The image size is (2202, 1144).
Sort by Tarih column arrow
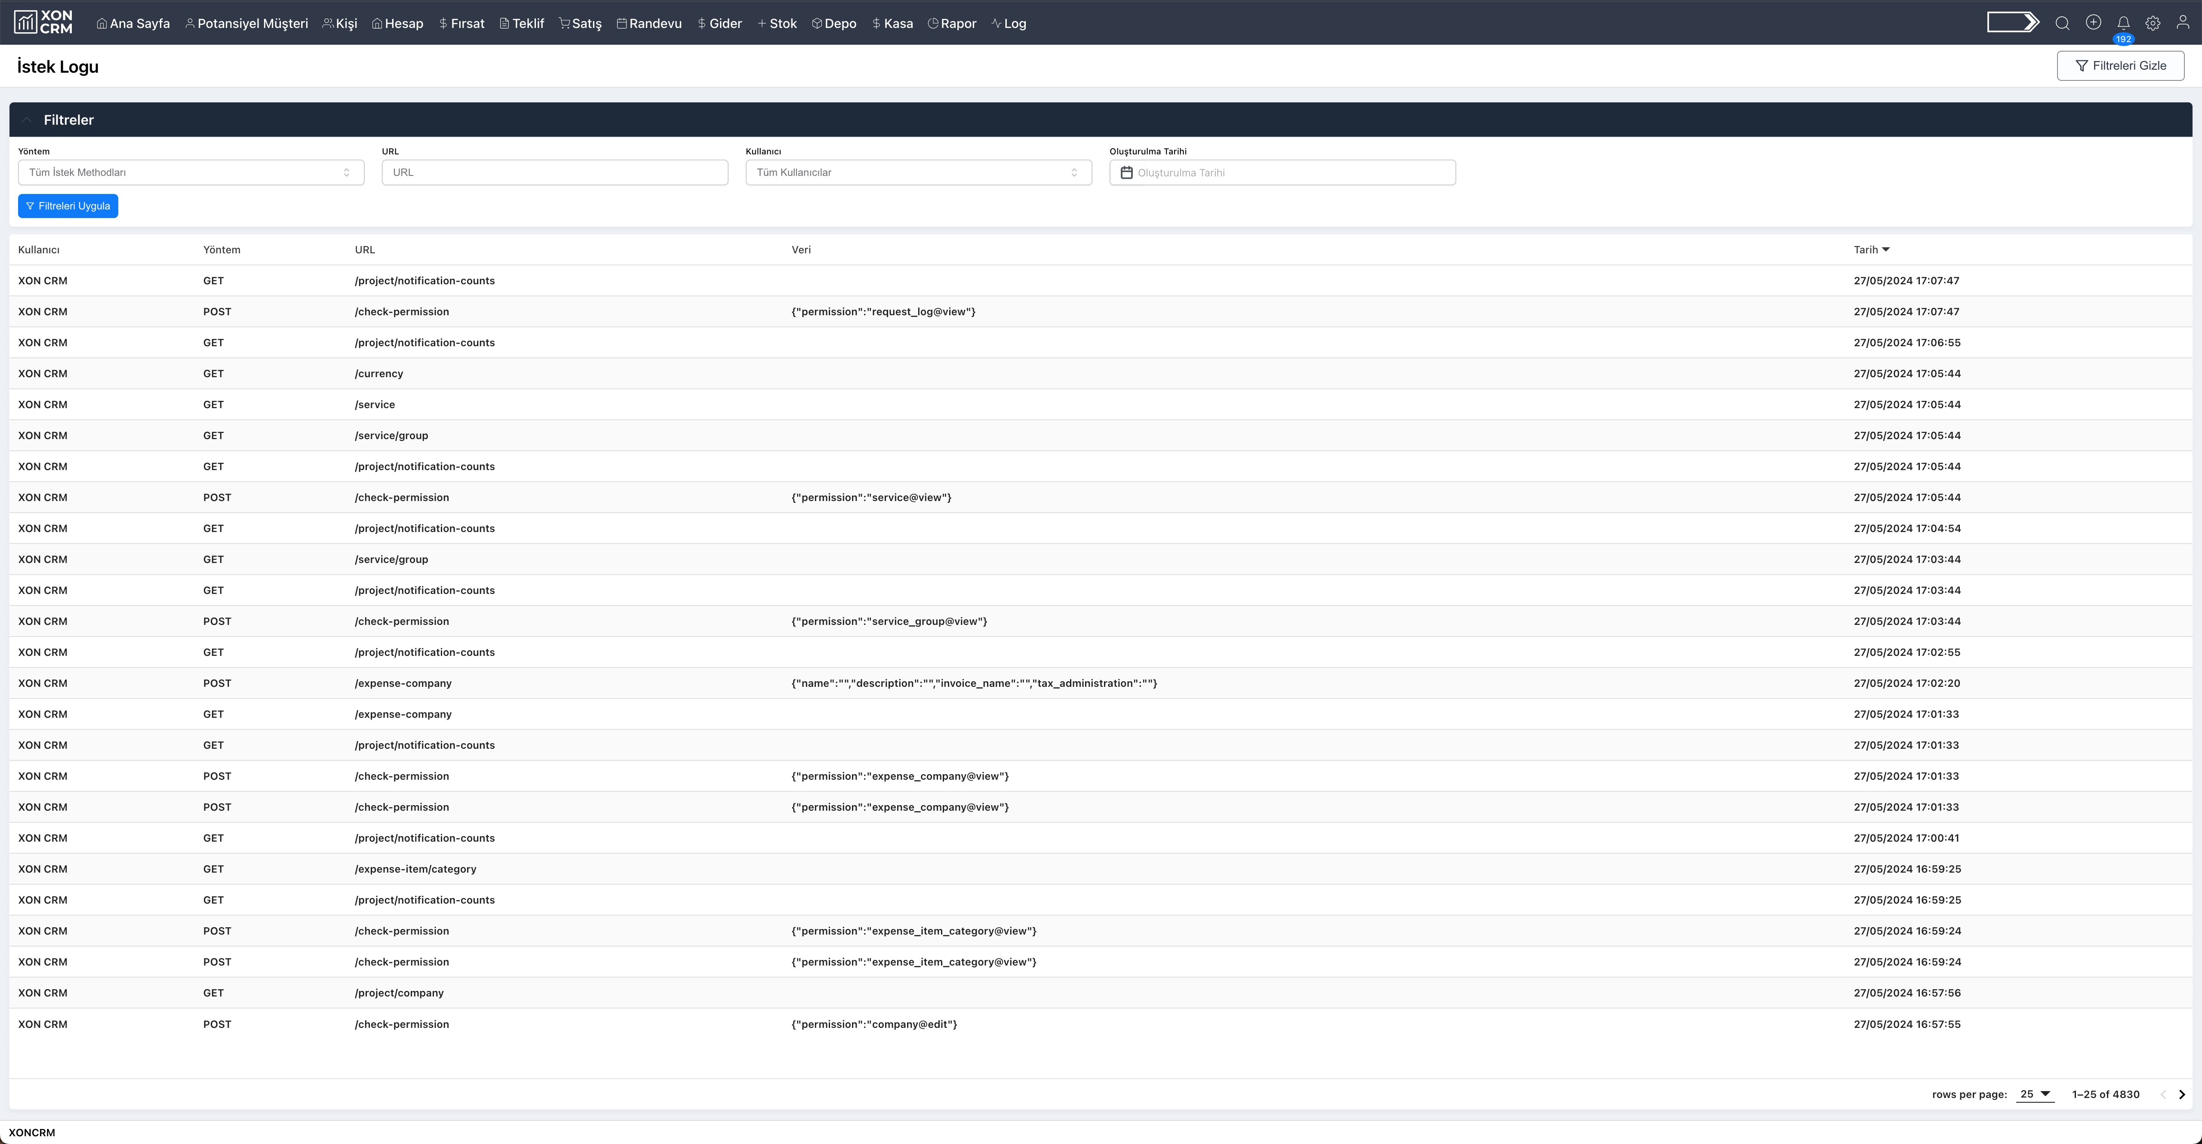pos(1886,250)
